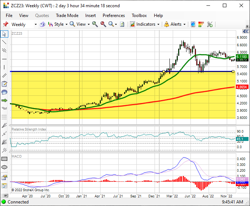Open the blue zoom magnifier dropdown arrow
This screenshot has height=206, width=250.
[116, 25]
